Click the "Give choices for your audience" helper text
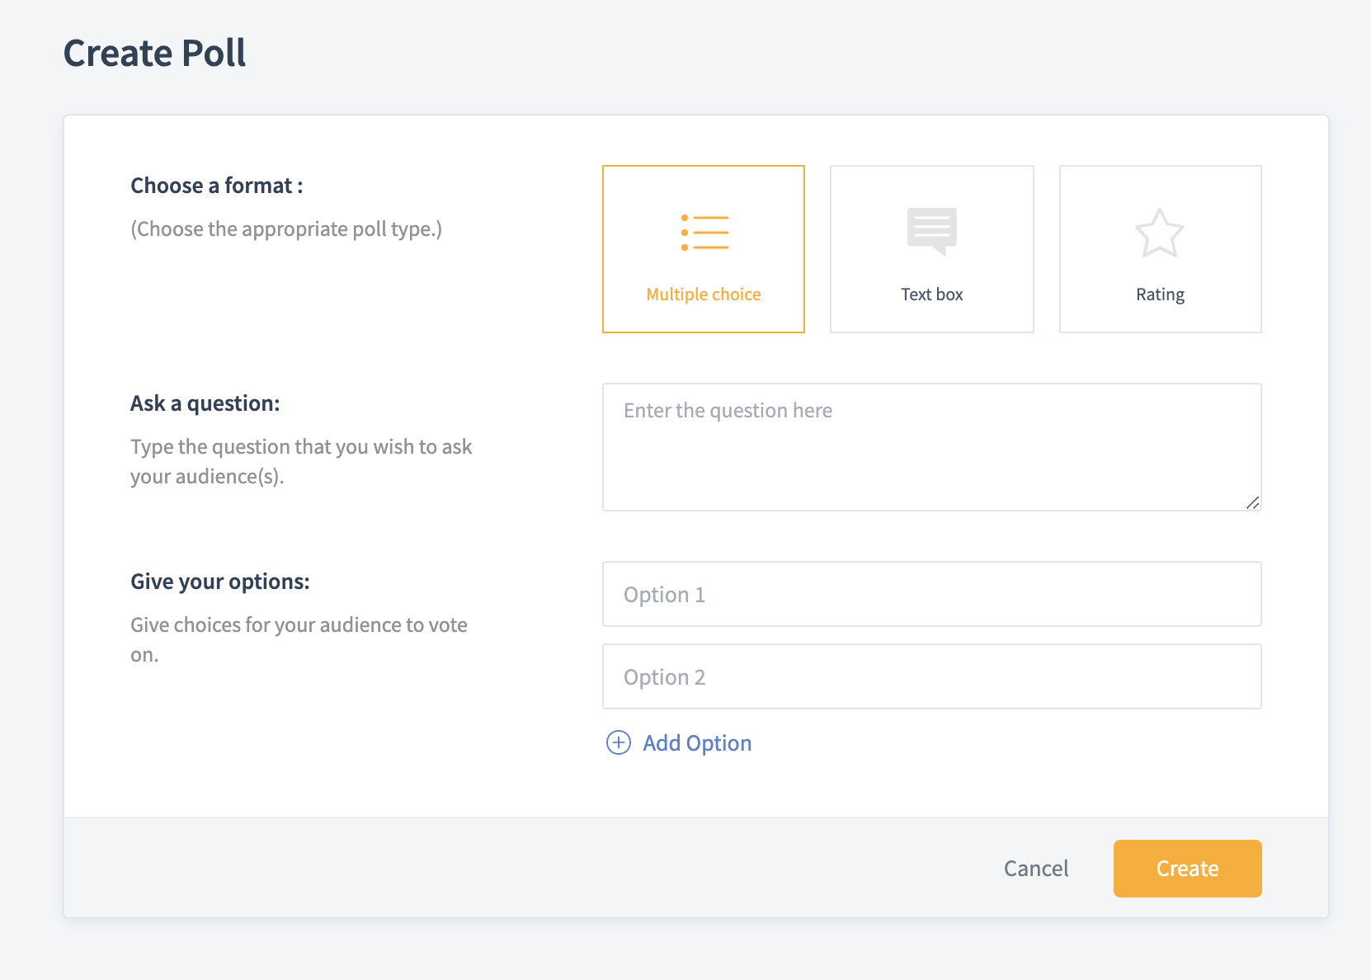The width and height of the screenshot is (1371, 980). click(299, 625)
